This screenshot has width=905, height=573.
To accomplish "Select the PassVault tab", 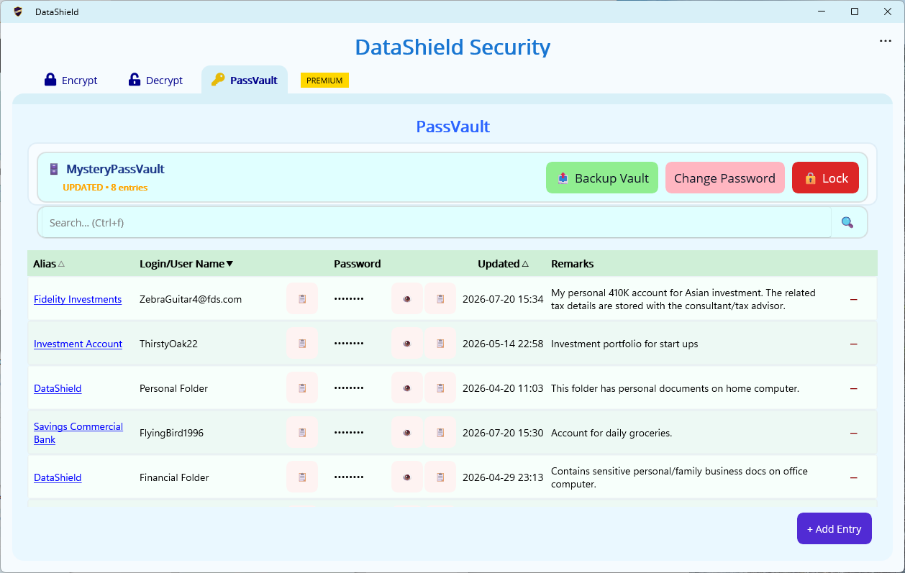I will (x=245, y=80).
